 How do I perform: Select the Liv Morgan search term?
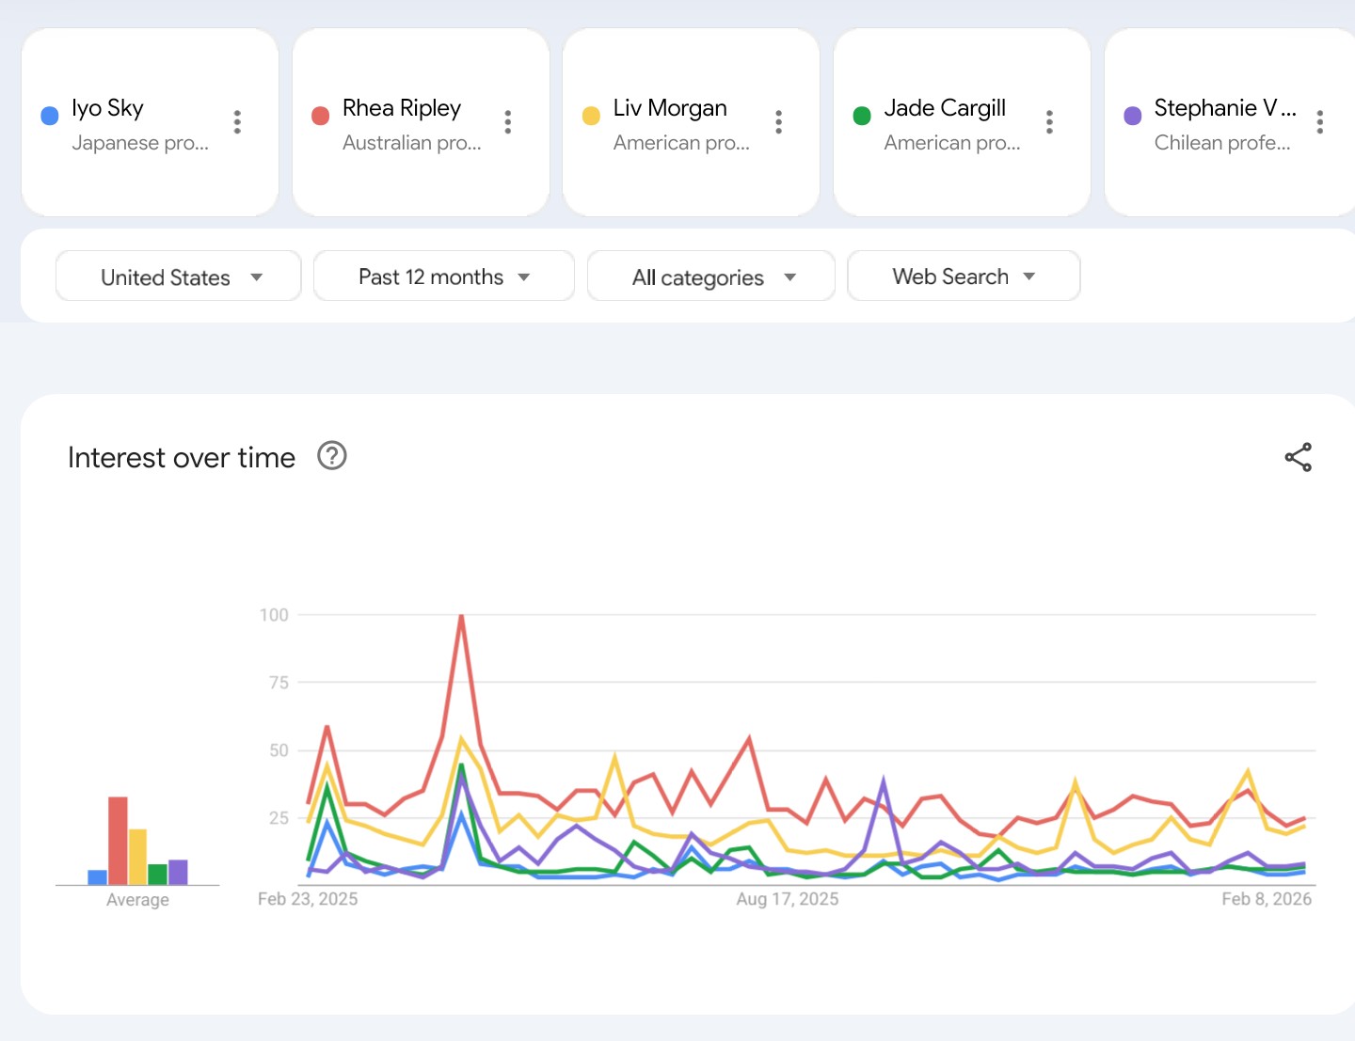tap(669, 108)
